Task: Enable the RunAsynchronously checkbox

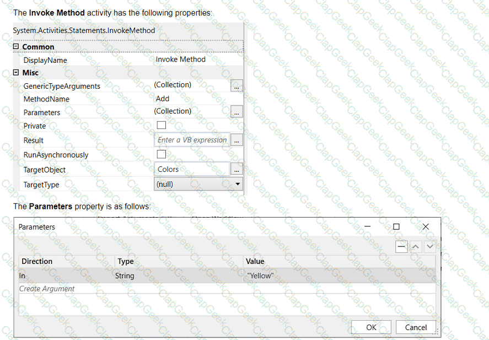Action: [x=161, y=154]
